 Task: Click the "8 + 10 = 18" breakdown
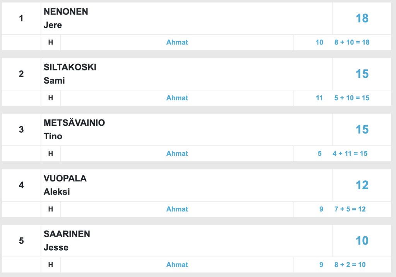(352, 42)
